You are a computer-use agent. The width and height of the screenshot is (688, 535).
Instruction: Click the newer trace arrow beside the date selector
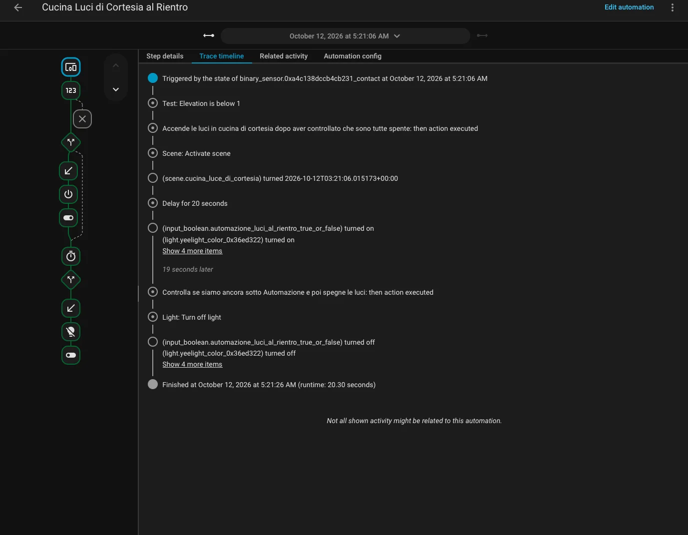tap(482, 35)
